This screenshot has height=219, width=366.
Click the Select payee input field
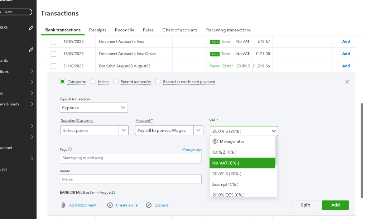90,130
